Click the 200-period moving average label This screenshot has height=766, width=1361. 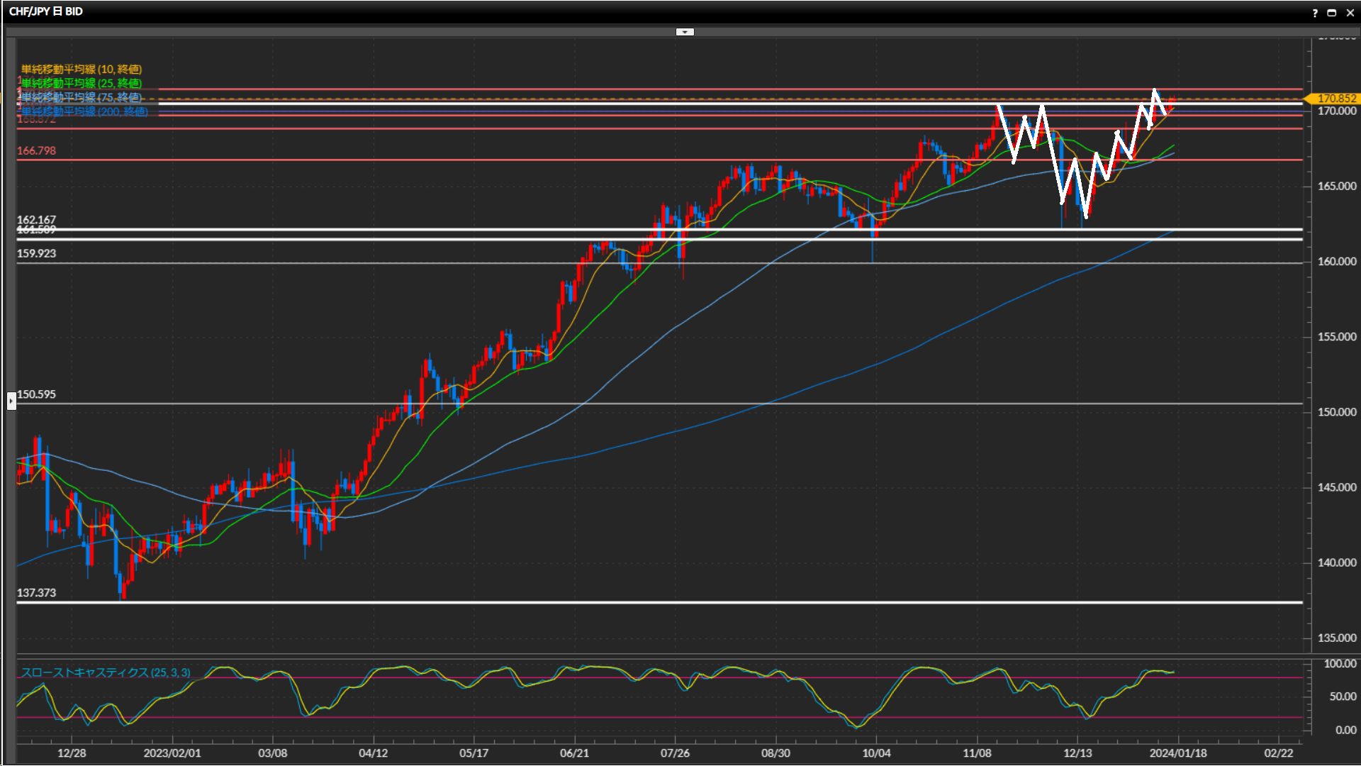[x=84, y=111]
